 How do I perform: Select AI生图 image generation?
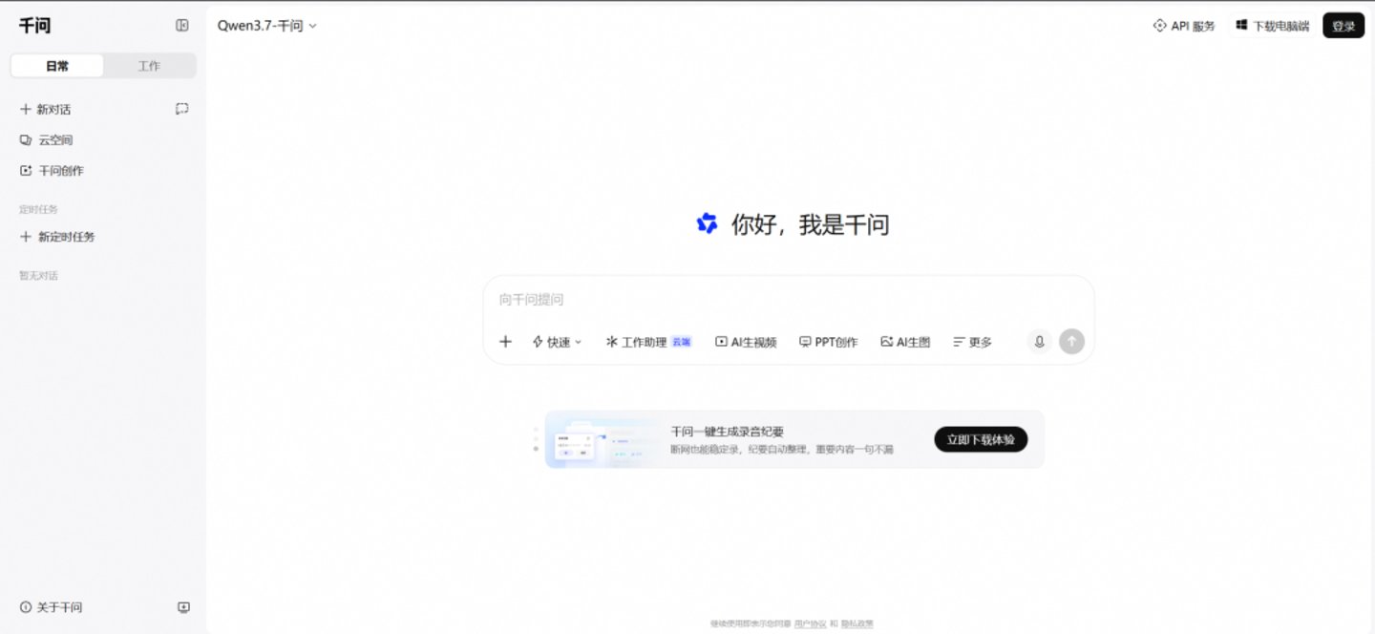click(905, 342)
